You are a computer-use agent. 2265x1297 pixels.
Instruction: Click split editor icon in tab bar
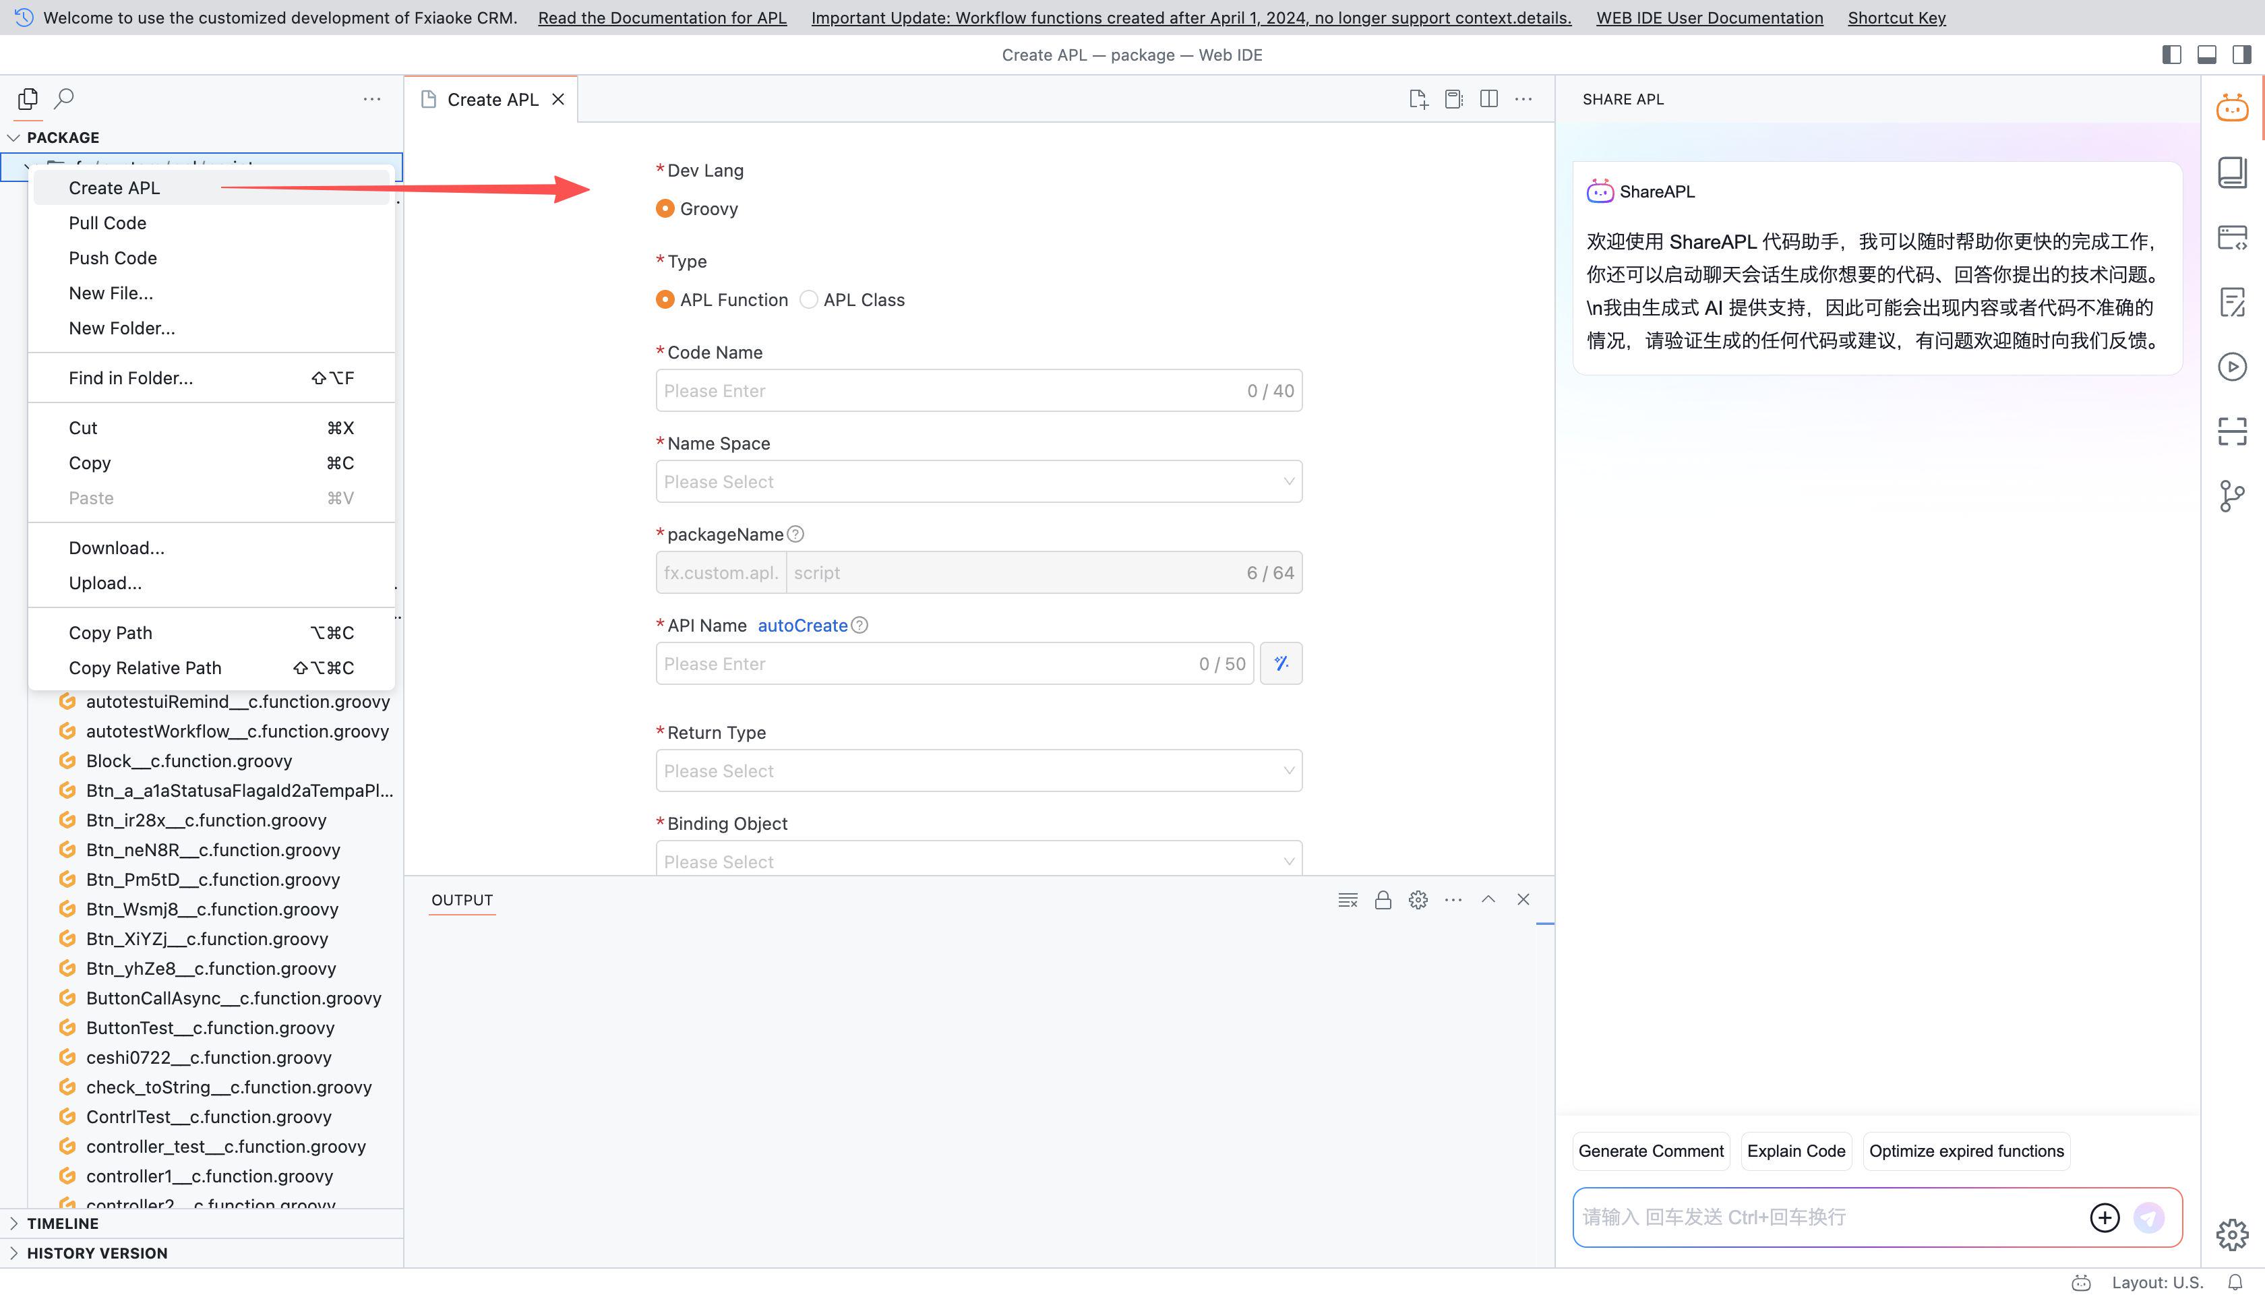tap(1488, 99)
